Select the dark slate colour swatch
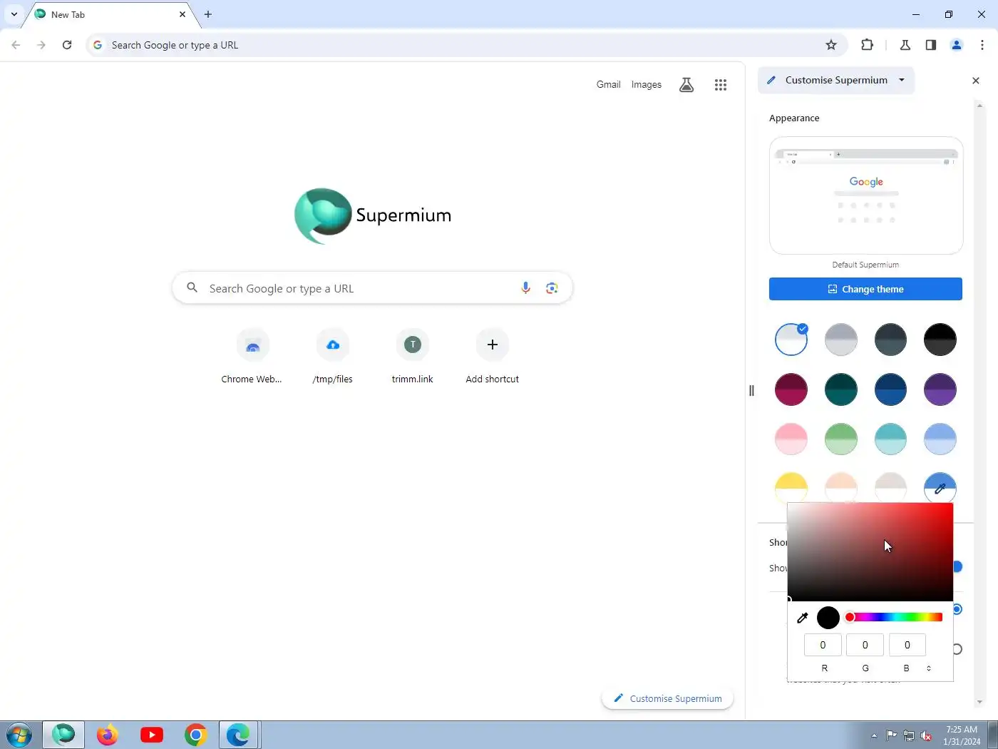Screen dimensions: 998x749 890,340
